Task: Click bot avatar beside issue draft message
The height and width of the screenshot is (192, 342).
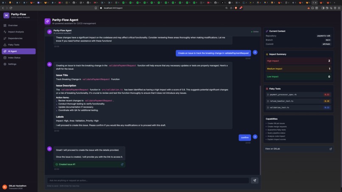Action: (50, 64)
